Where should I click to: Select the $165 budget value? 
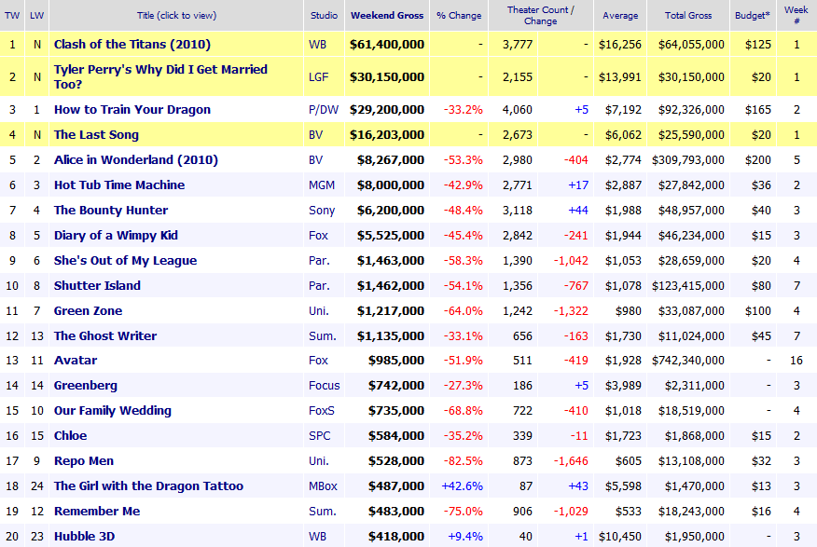coord(758,109)
